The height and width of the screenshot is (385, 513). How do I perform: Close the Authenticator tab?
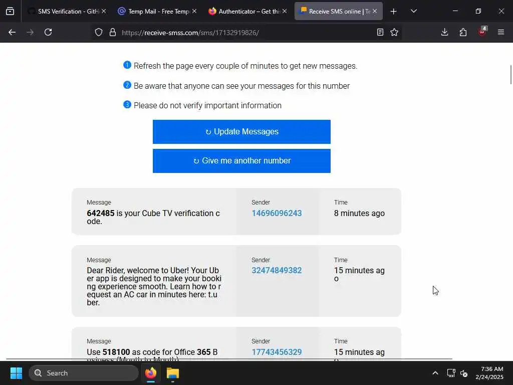pos(285,12)
